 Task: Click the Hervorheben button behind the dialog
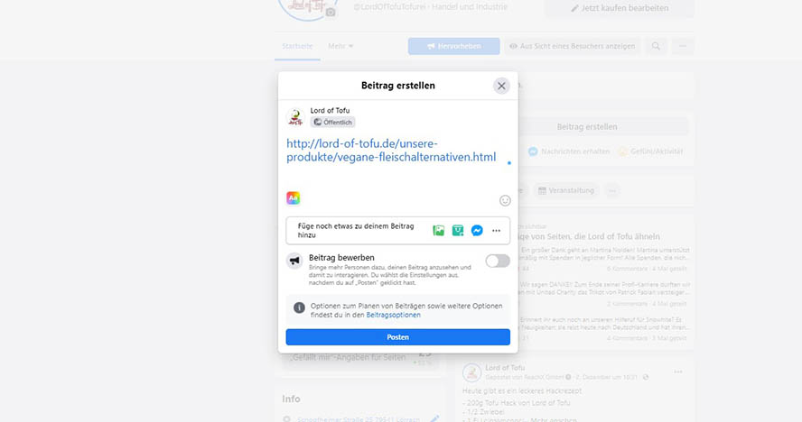453,46
